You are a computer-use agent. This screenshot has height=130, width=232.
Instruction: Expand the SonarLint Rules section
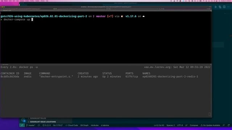tap(38, 118)
